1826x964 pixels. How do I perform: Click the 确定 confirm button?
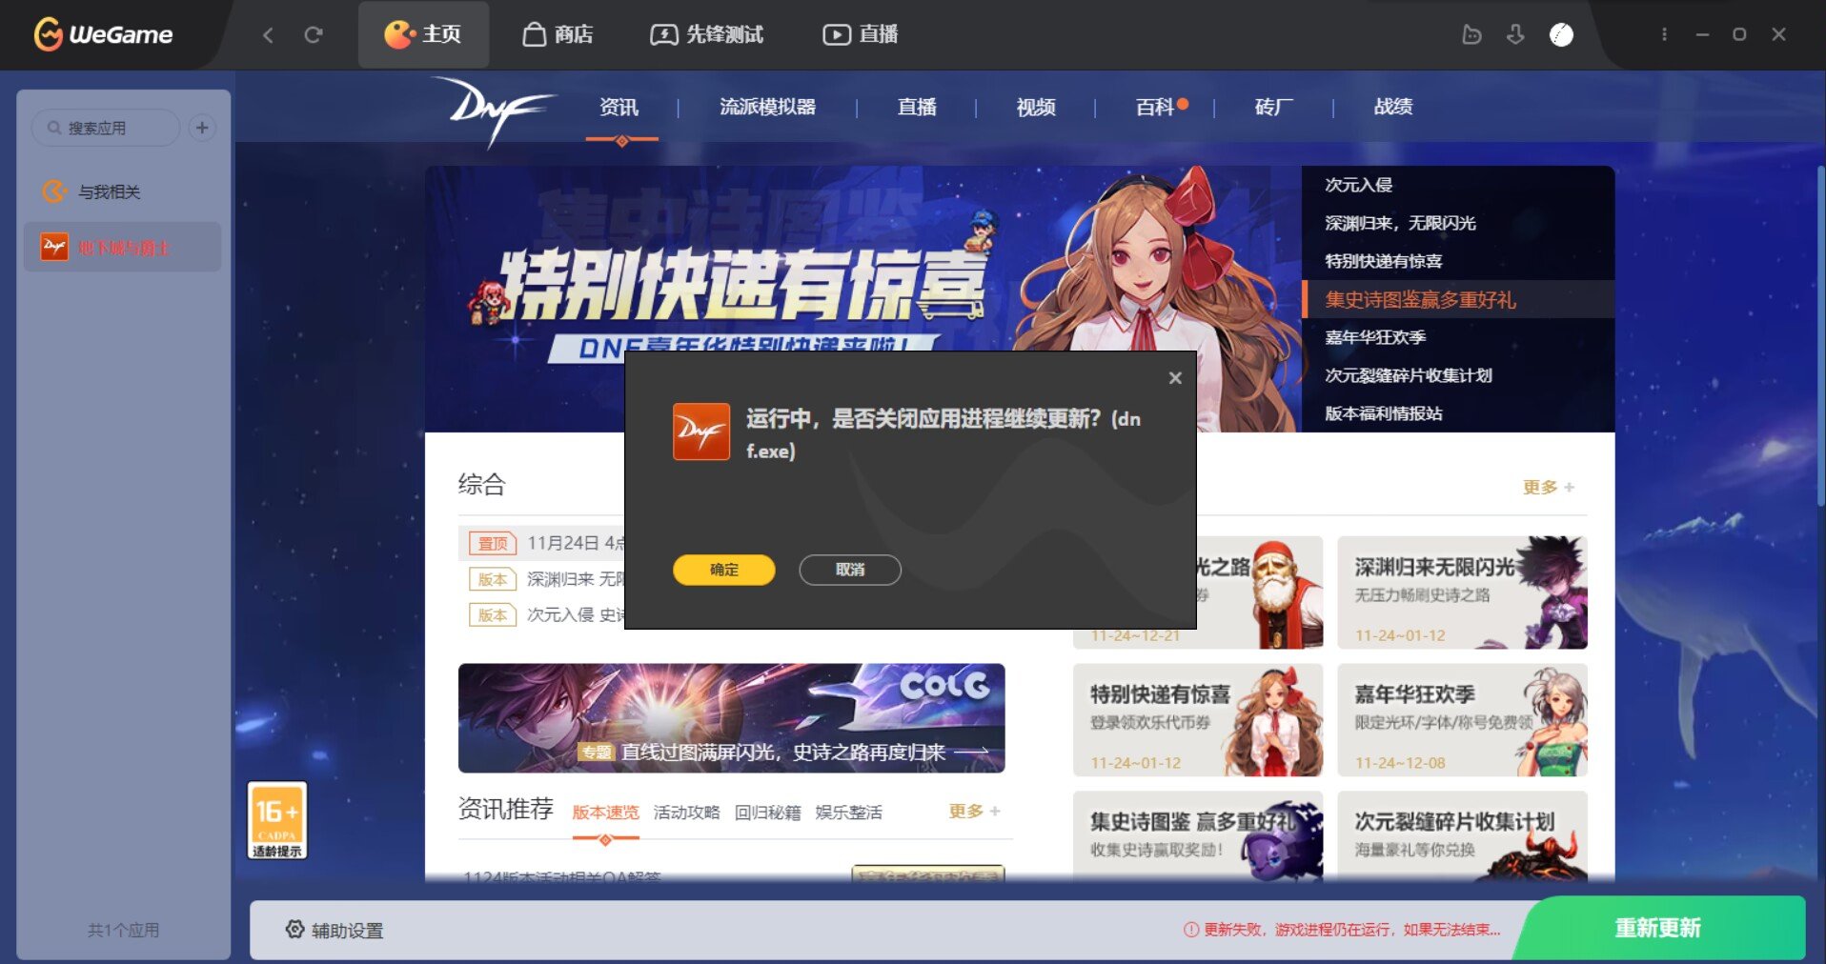(724, 570)
